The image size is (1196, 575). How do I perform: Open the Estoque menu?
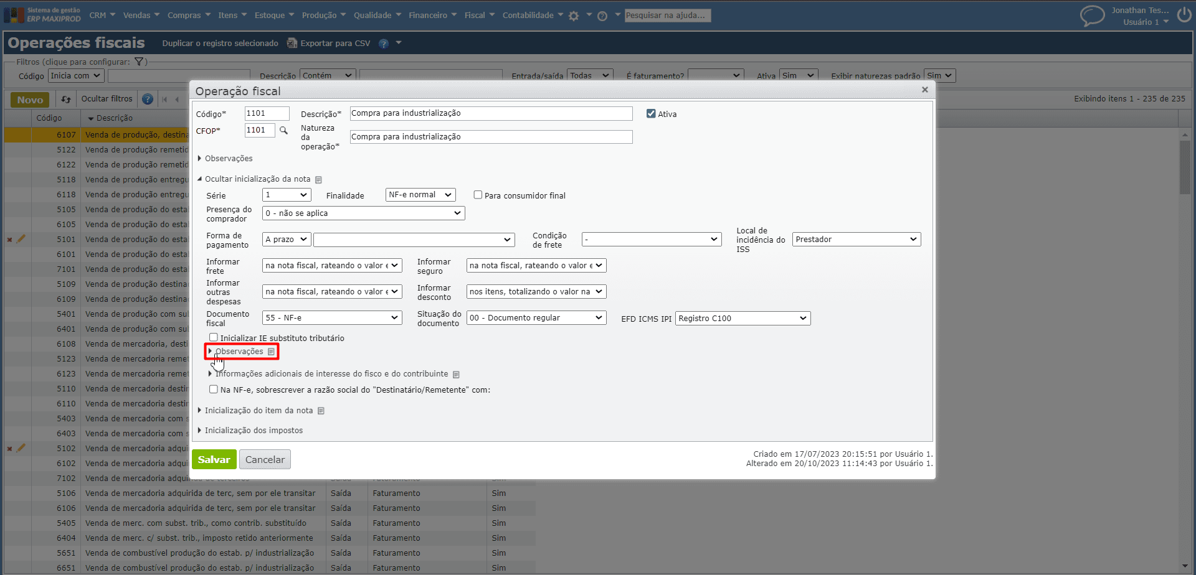(x=273, y=16)
